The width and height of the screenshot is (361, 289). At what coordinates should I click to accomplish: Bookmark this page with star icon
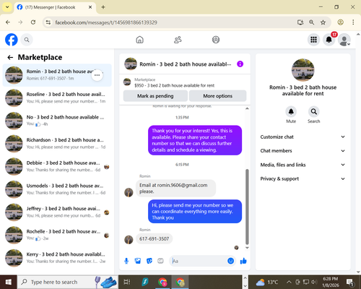[x=323, y=22]
